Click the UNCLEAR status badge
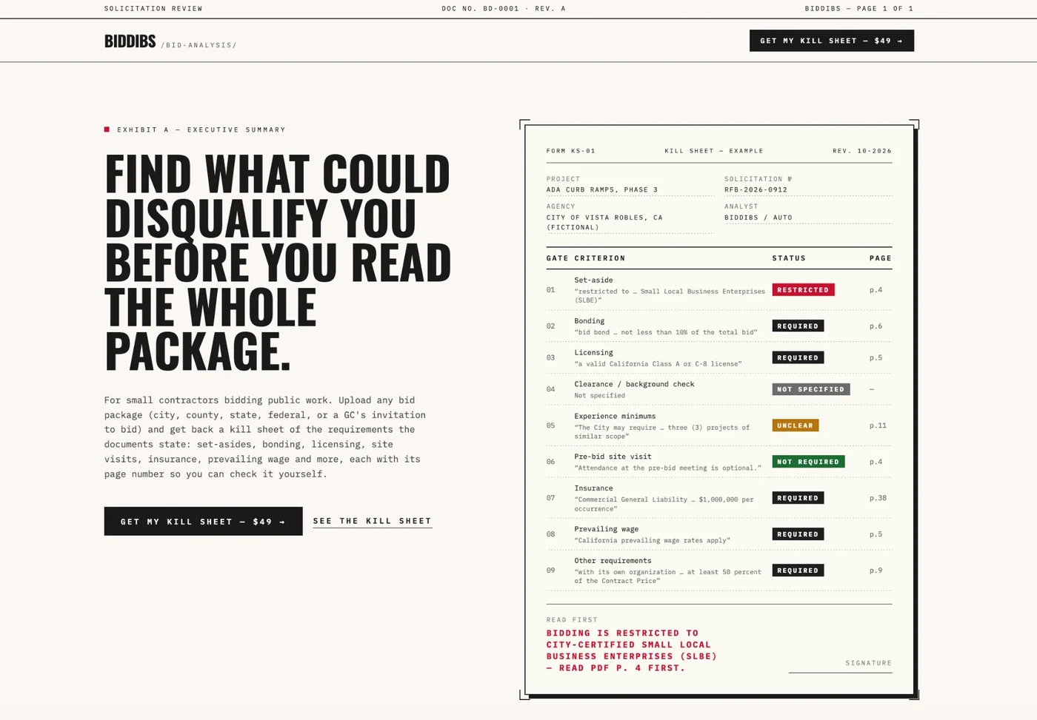This screenshot has width=1037, height=720. point(795,425)
